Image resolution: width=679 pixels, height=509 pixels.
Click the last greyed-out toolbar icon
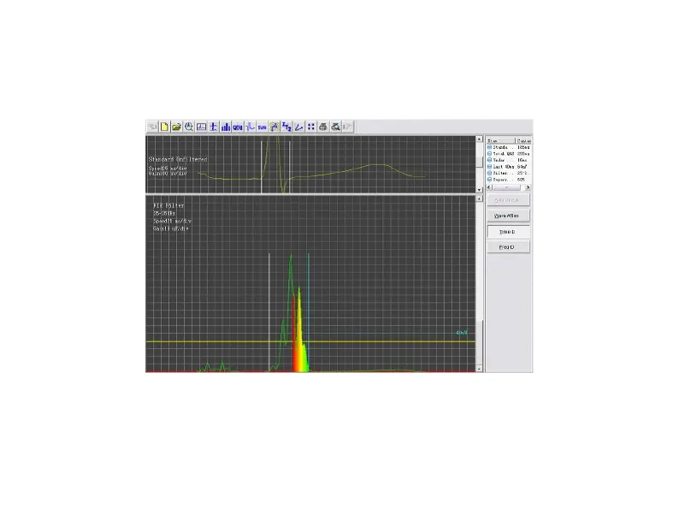pyautogui.click(x=347, y=127)
